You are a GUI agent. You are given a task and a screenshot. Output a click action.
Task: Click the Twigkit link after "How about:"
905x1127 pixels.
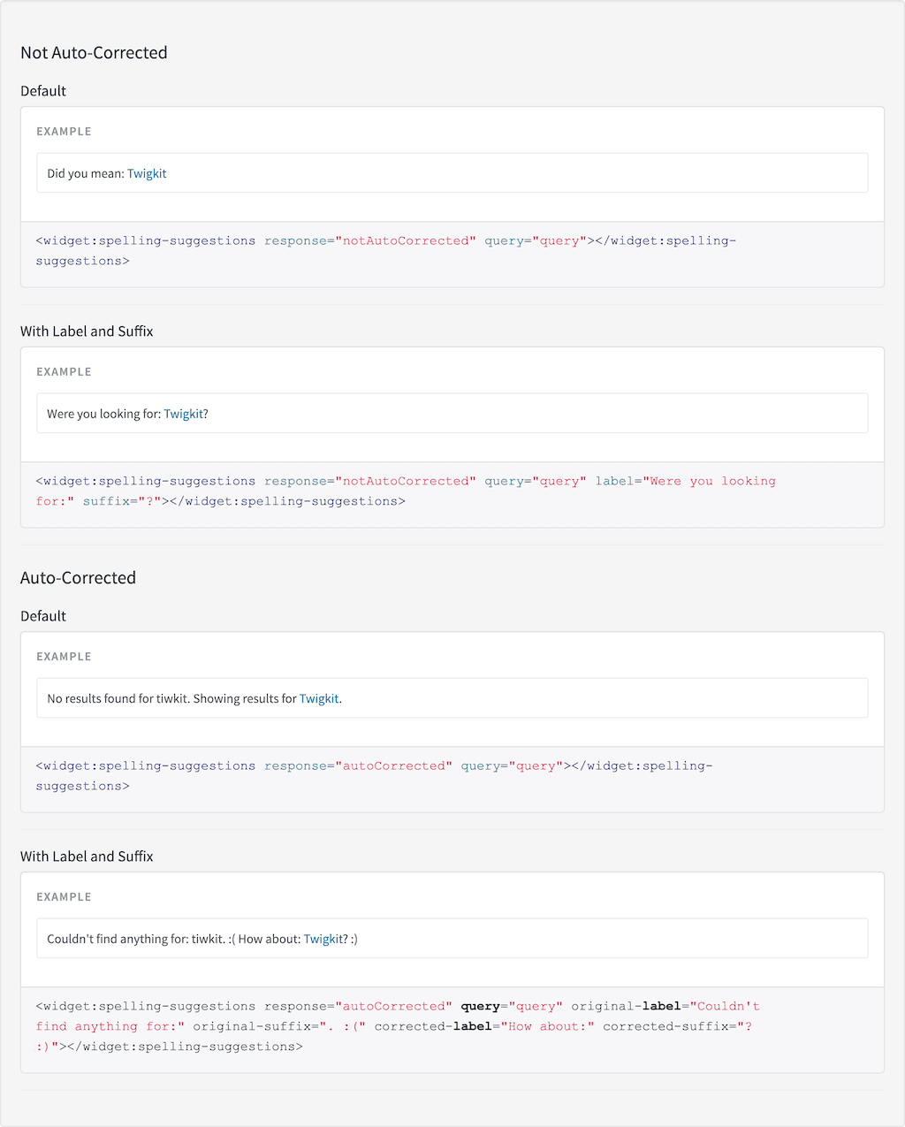click(x=323, y=939)
